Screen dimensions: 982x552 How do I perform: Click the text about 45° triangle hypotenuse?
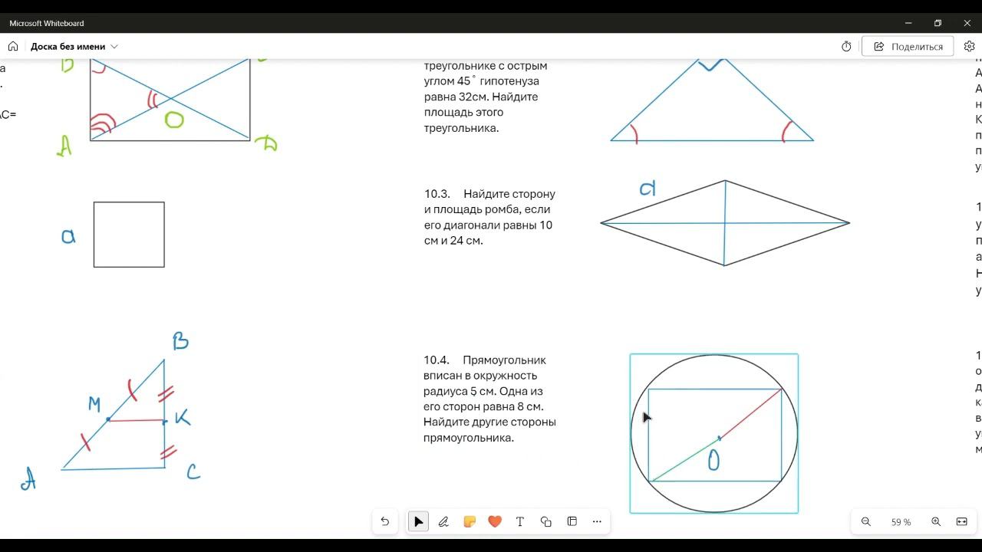point(486,97)
